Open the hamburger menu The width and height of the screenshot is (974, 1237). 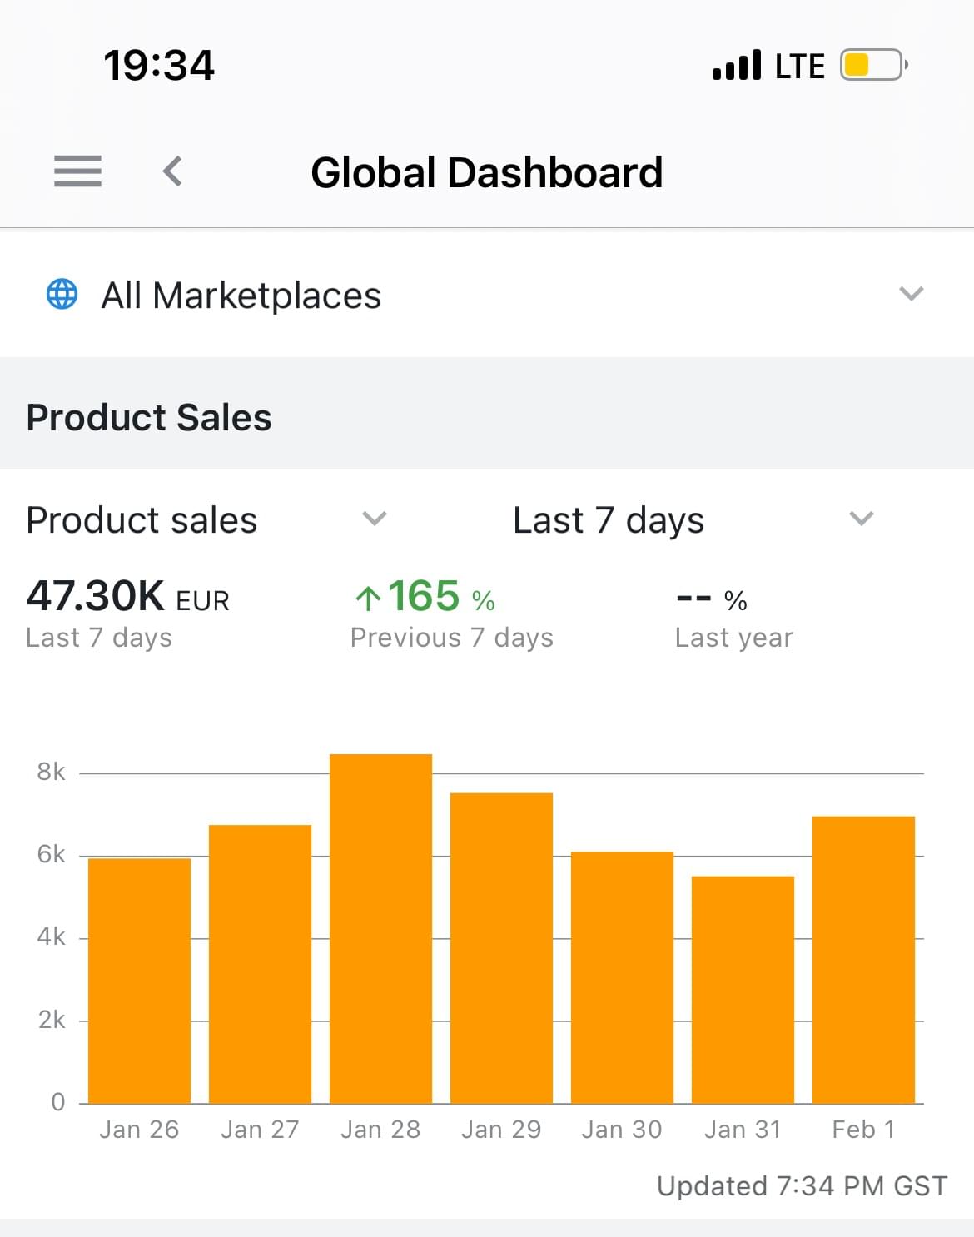pyautogui.click(x=77, y=171)
